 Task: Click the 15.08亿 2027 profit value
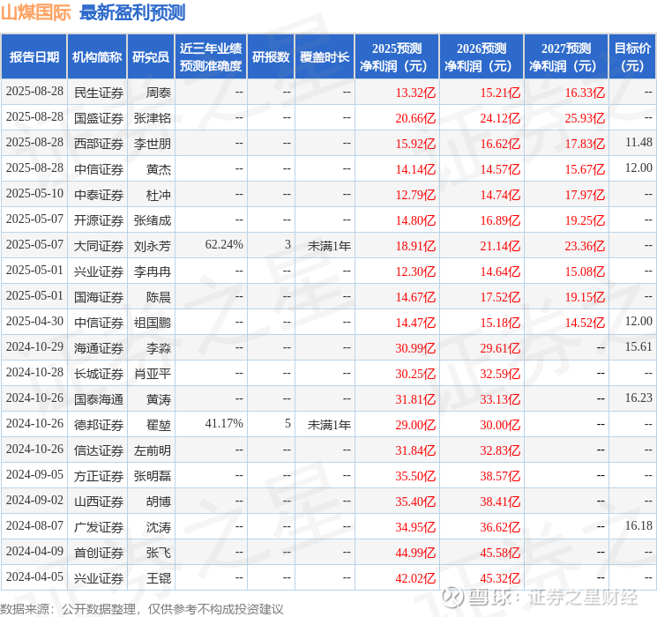click(x=585, y=271)
